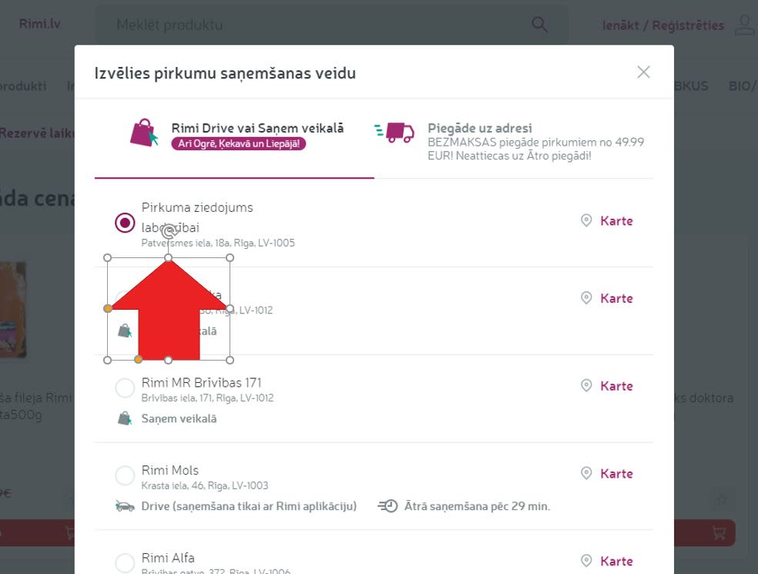Viewport: 758px width, 574px height.
Task: Click the search magnifier icon
Action: (x=540, y=25)
